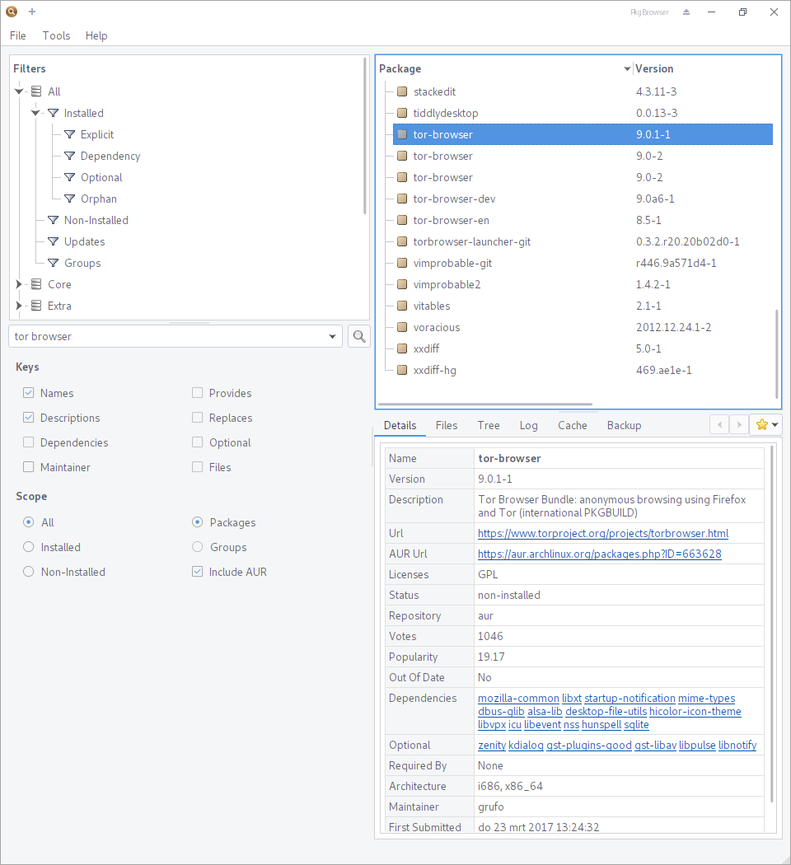Click the Dependency filter funnel icon
Screen dimensions: 791x865
click(x=69, y=156)
